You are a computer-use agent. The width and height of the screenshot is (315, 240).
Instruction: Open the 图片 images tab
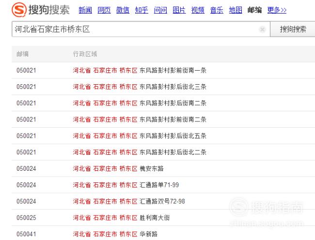(179, 10)
